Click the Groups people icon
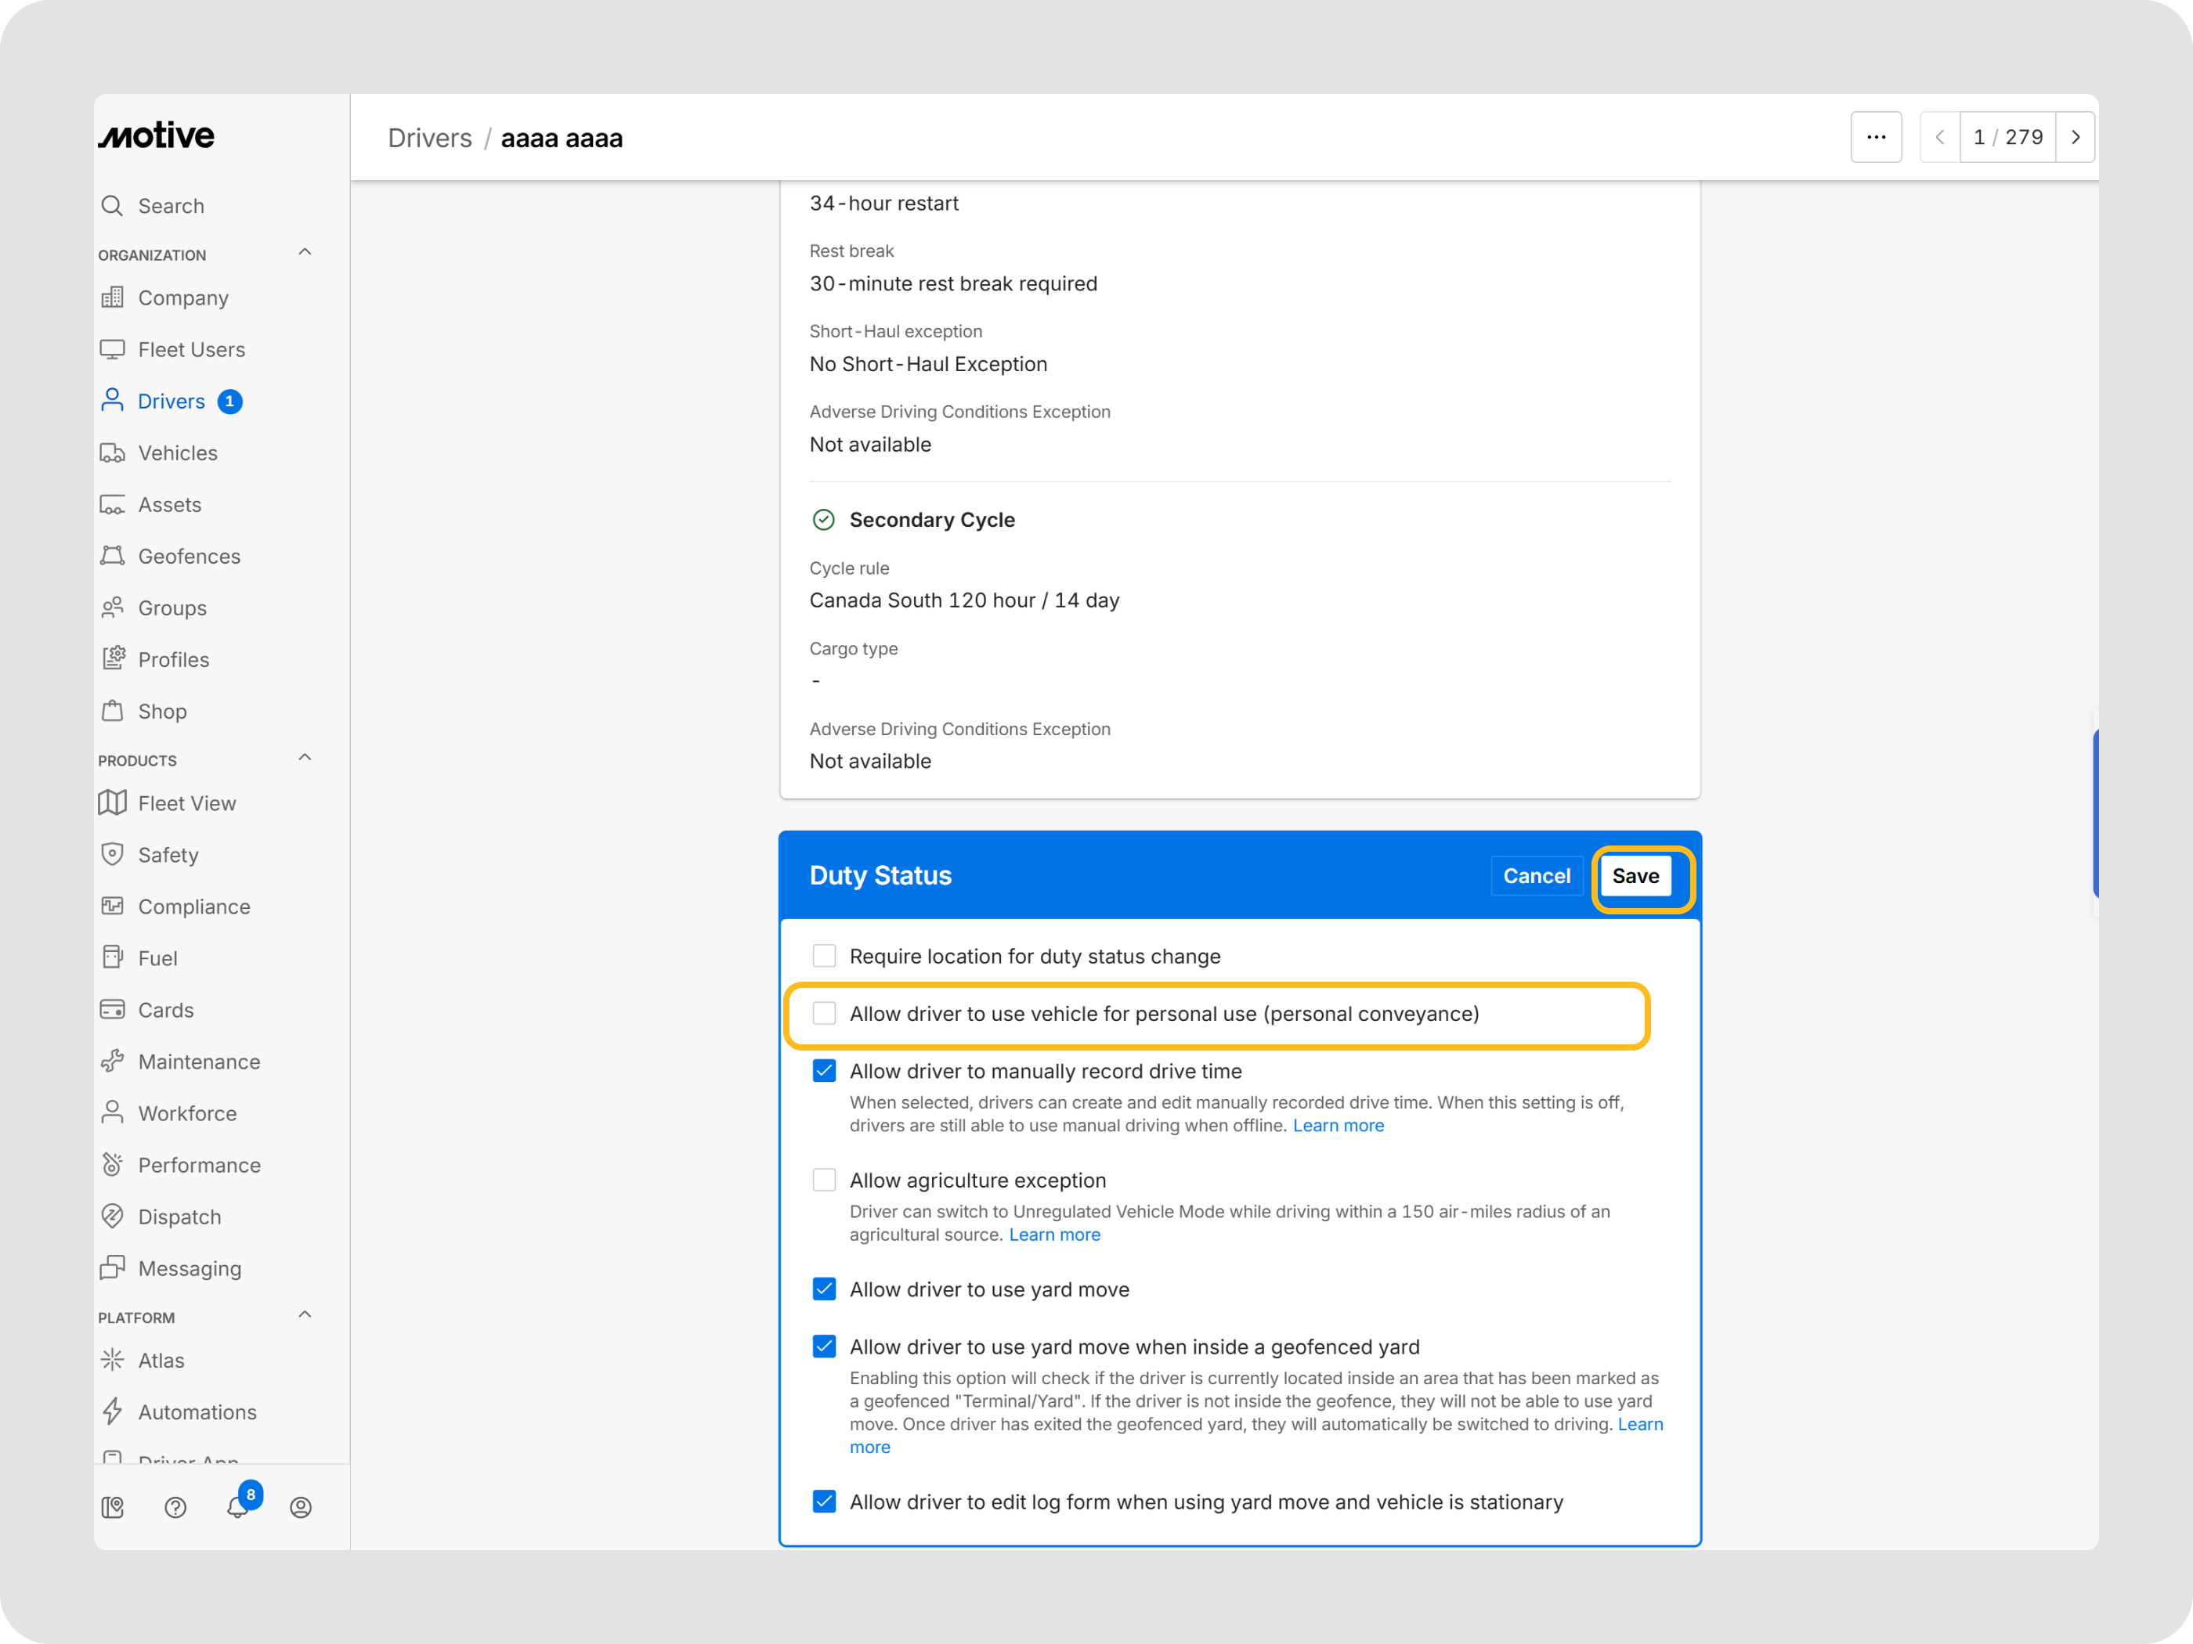The width and height of the screenshot is (2193, 1644). (x=112, y=607)
